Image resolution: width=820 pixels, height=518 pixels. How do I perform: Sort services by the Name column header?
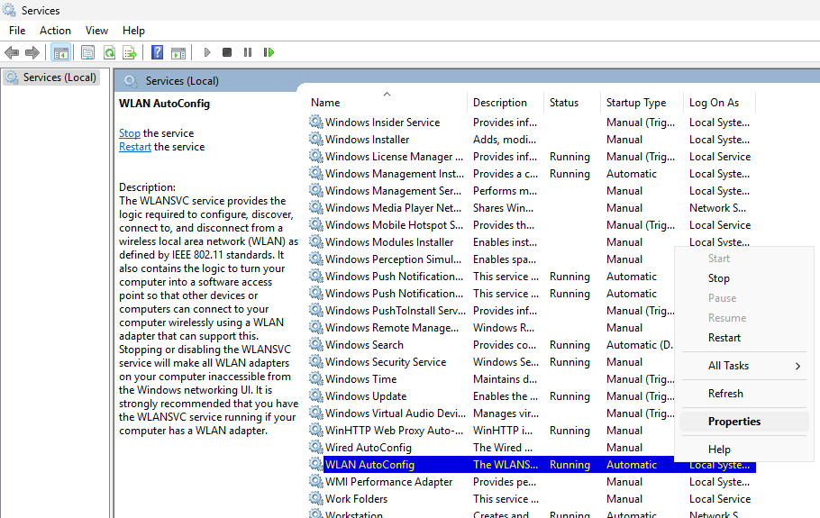(326, 103)
